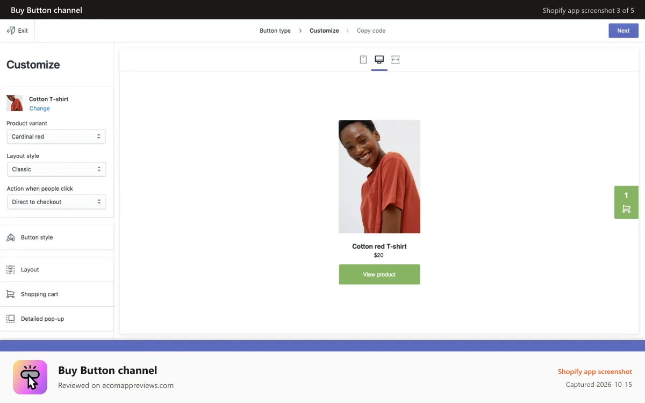Click the Customize panel heading
The height and width of the screenshot is (403, 645).
click(x=33, y=64)
